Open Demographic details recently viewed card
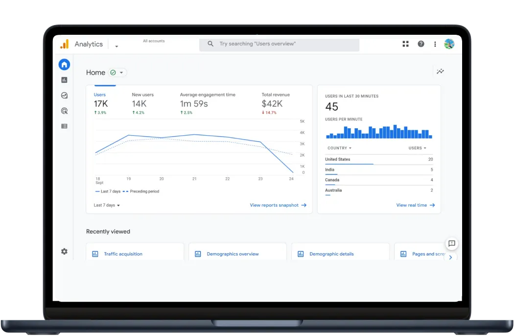Image resolution: width=515 pixels, height=336 pixels. tap(341, 252)
